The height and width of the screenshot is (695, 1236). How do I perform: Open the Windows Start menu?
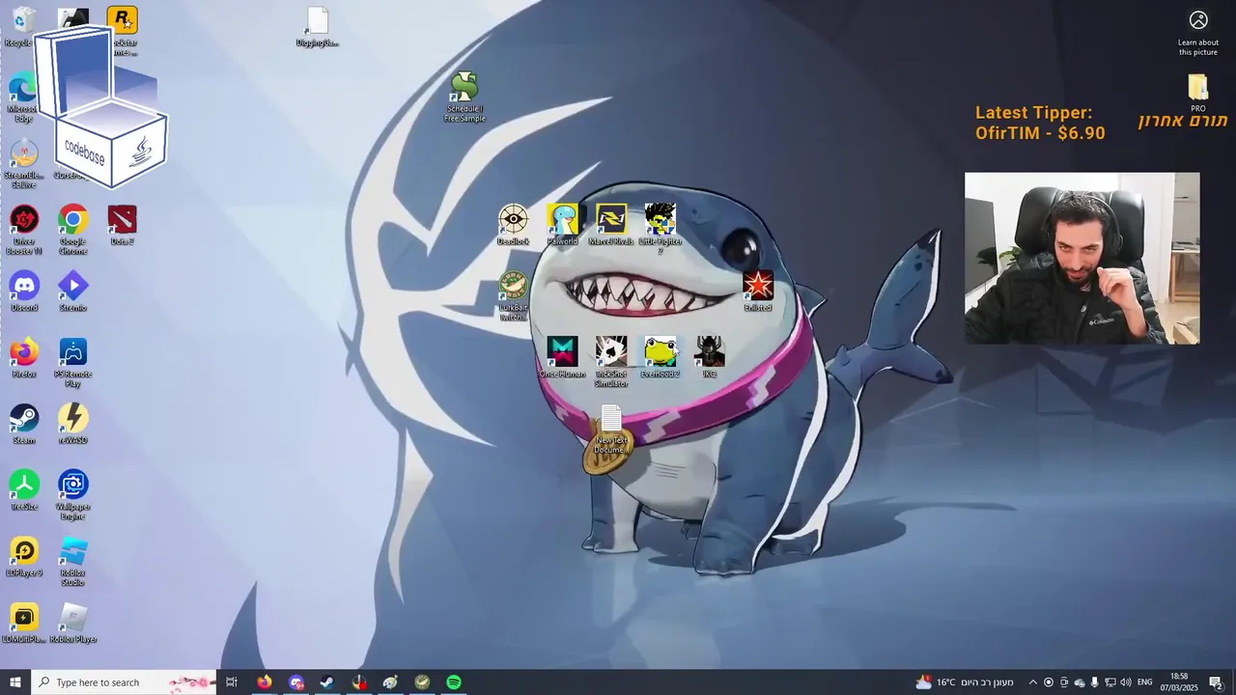[x=15, y=682]
